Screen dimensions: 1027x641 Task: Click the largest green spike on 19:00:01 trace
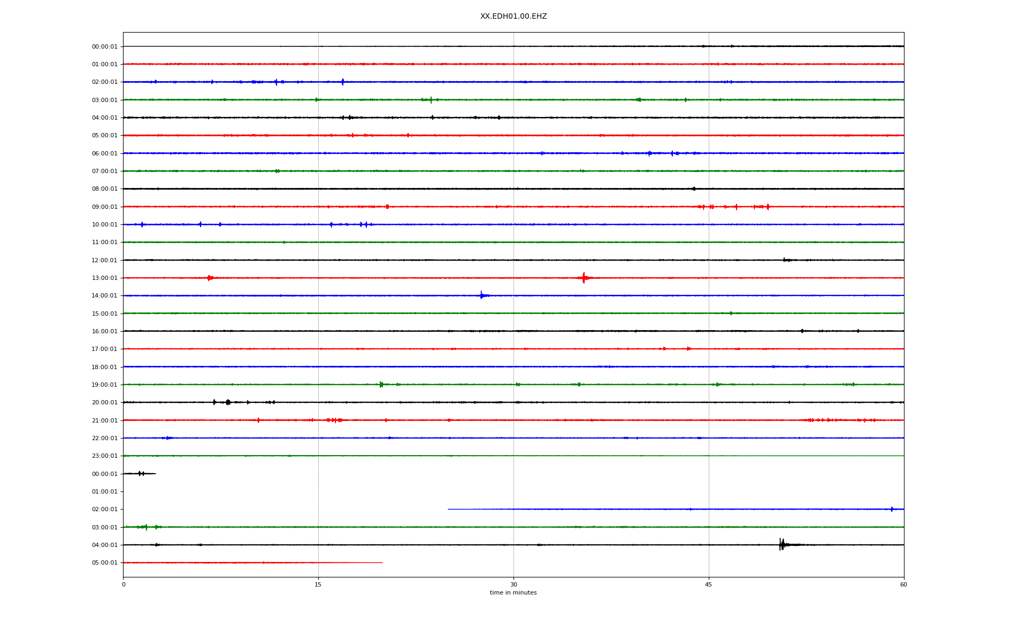tap(381, 384)
